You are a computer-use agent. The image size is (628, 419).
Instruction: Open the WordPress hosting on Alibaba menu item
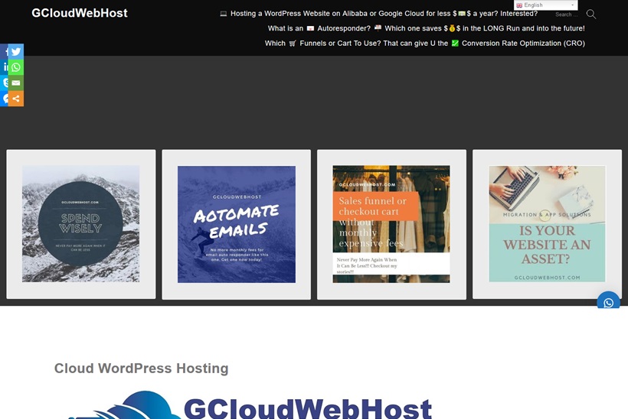pos(378,14)
